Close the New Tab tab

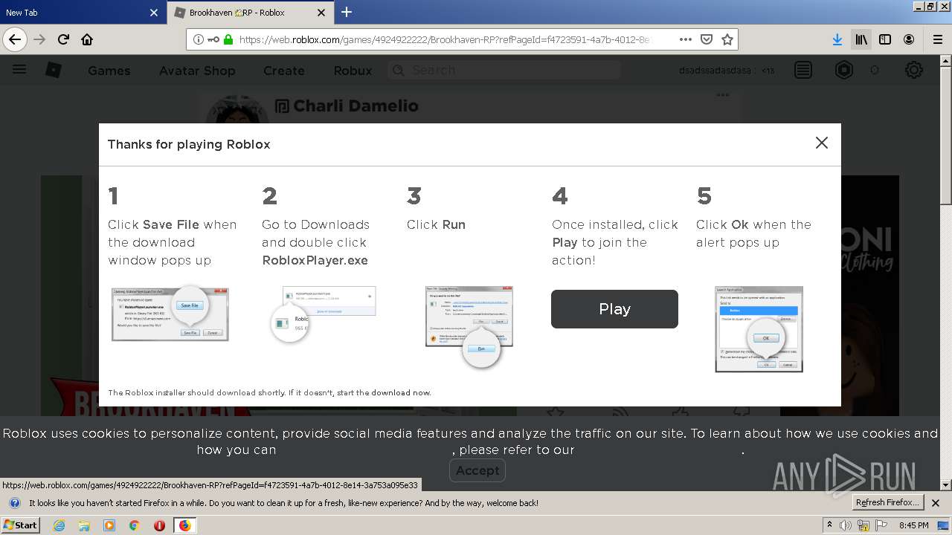point(154,13)
